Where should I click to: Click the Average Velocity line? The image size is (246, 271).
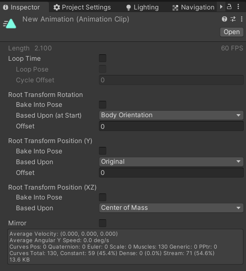[64, 234]
